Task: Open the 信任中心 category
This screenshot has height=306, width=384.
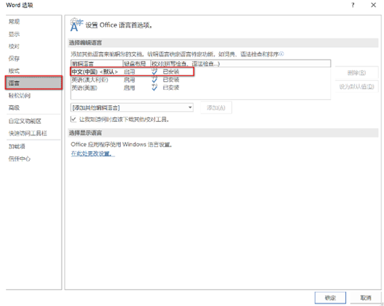Action: click(x=19, y=159)
